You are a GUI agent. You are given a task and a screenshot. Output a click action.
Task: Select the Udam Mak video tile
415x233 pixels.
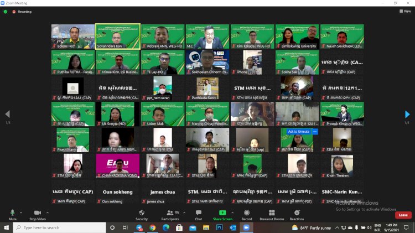point(163,114)
